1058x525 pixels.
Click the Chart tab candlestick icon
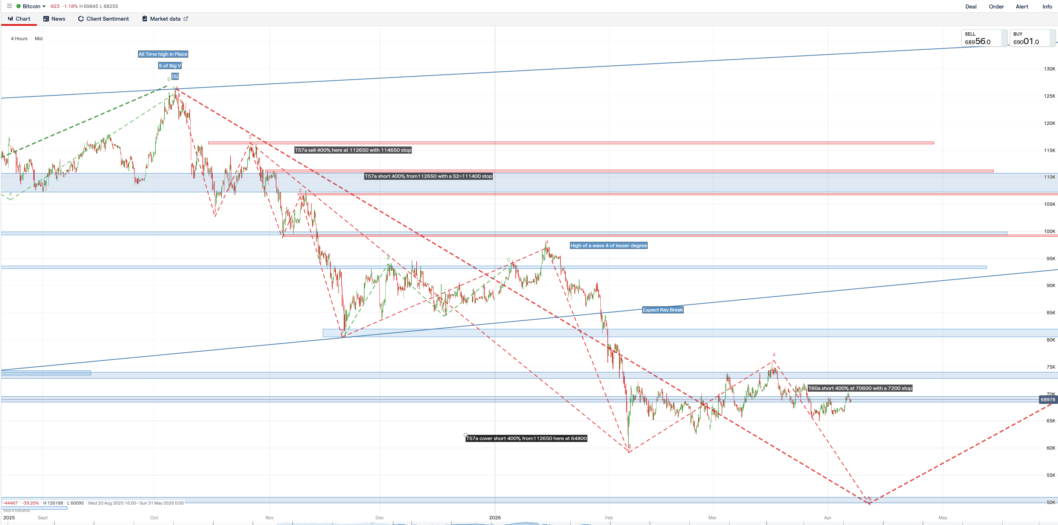(x=11, y=19)
